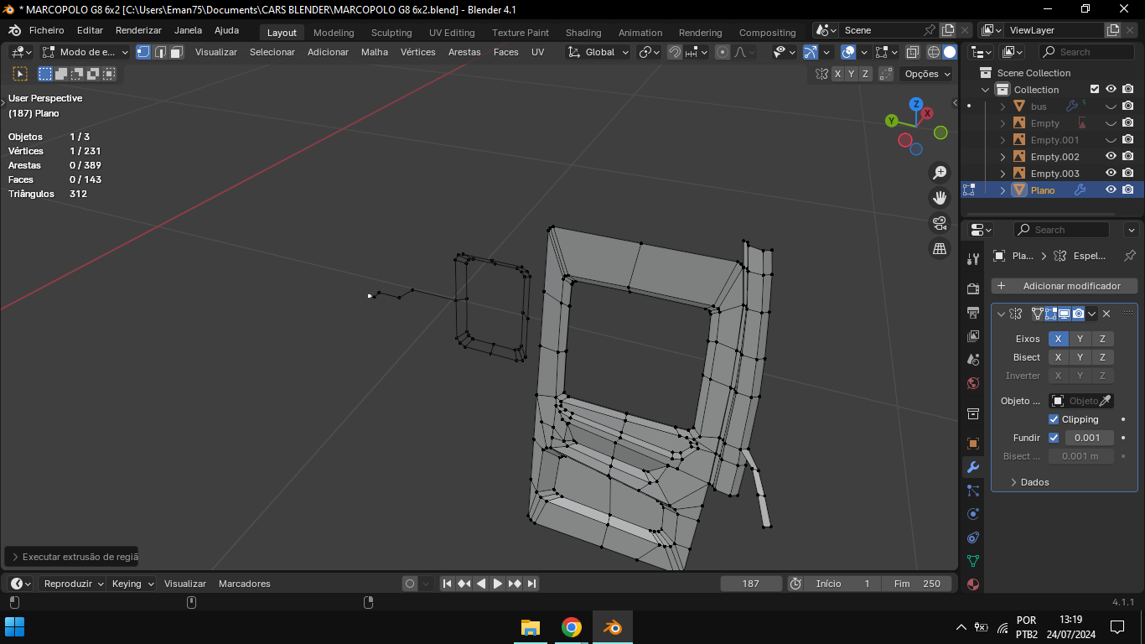This screenshot has width=1145, height=644.
Task: Open the Render properties tab
Action: [x=973, y=289]
